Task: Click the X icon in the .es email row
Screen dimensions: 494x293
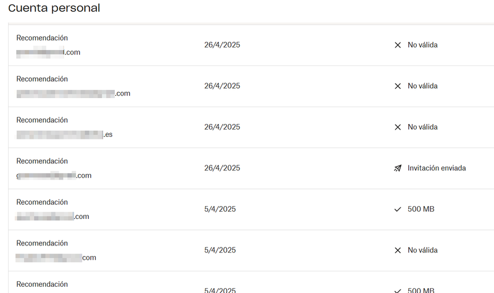Action: [398, 127]
